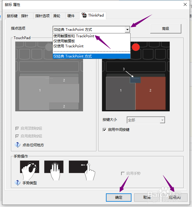Click gray zone 1 in TrackPoint diagram
Screen dimensions: 192x207
point(121,93)
